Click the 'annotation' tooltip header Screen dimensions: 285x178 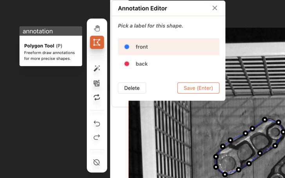pyautogui.click(x=51, y=31)
